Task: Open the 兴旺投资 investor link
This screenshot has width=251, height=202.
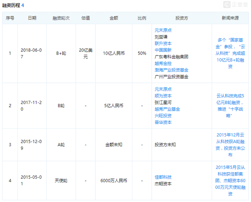Action: pos(163,116)
